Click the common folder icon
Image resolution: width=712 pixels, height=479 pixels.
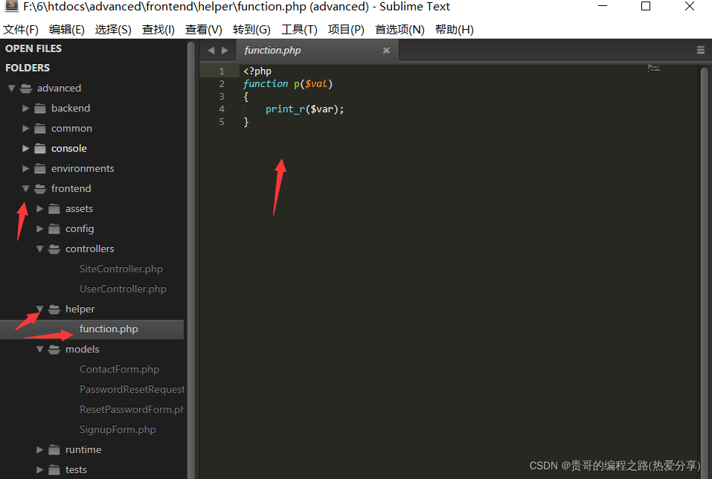click(40, 129)
